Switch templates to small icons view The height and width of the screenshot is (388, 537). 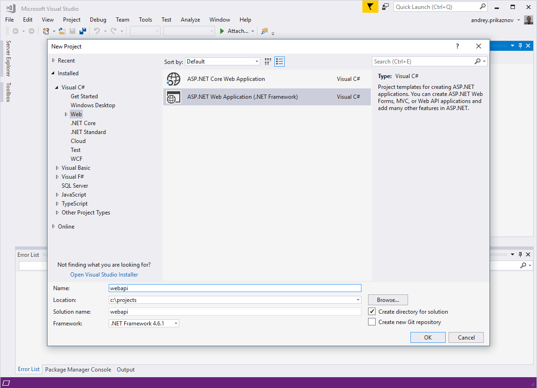point(268,62)
